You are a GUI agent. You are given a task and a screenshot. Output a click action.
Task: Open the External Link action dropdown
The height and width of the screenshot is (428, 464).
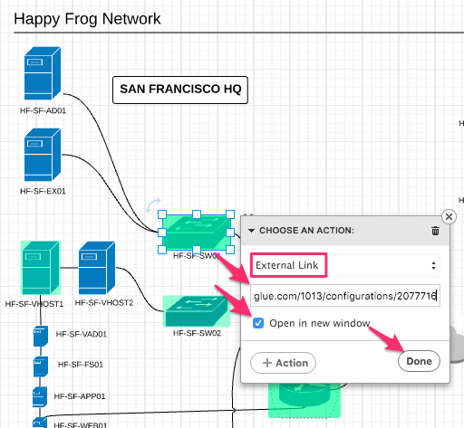click(345, 265)
